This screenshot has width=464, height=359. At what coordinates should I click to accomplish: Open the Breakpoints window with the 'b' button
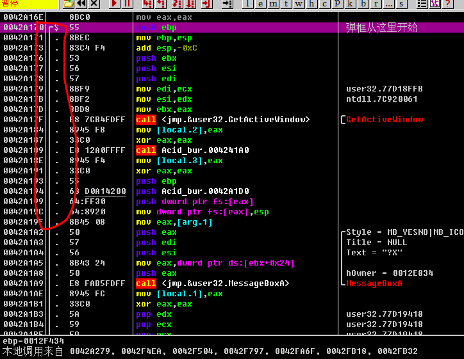coord(363,4)
